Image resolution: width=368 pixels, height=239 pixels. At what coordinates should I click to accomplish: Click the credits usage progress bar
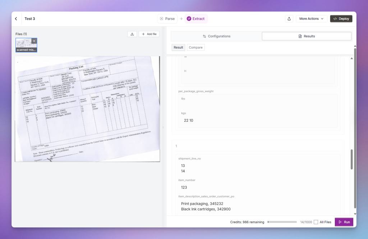pos(282,222)
